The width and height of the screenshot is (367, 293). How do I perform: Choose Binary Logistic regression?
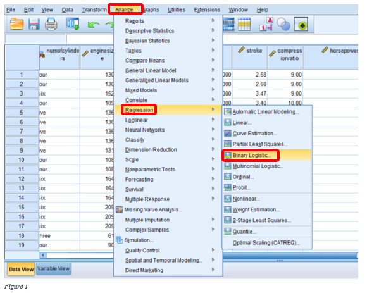coord(267,156)
